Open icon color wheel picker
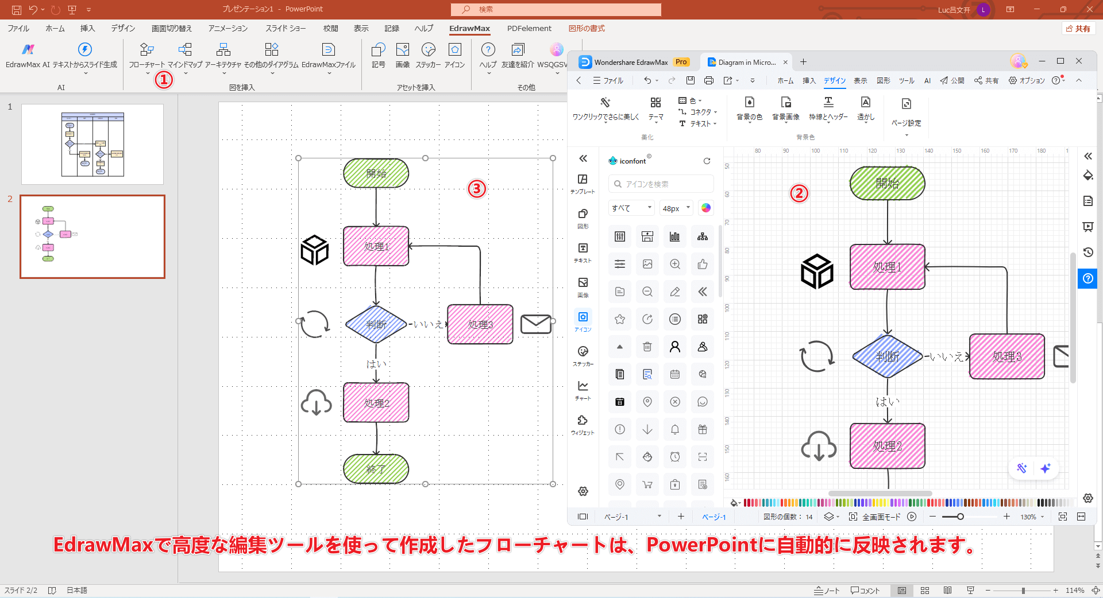The width and height of the screenshot is (1103, 598). tap(706, 208)
